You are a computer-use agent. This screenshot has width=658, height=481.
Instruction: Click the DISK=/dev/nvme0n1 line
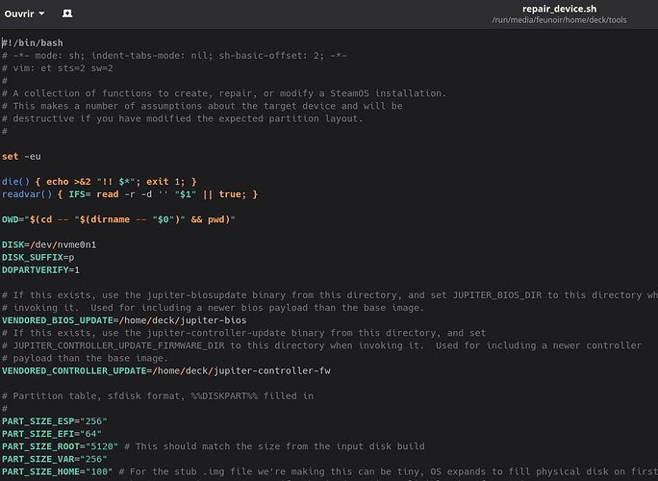tap(49, 244)
